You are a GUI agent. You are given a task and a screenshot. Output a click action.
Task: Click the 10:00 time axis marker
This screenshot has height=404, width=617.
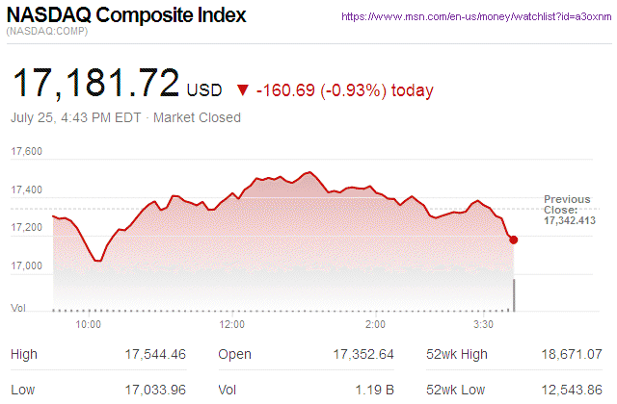click(89, 324)
